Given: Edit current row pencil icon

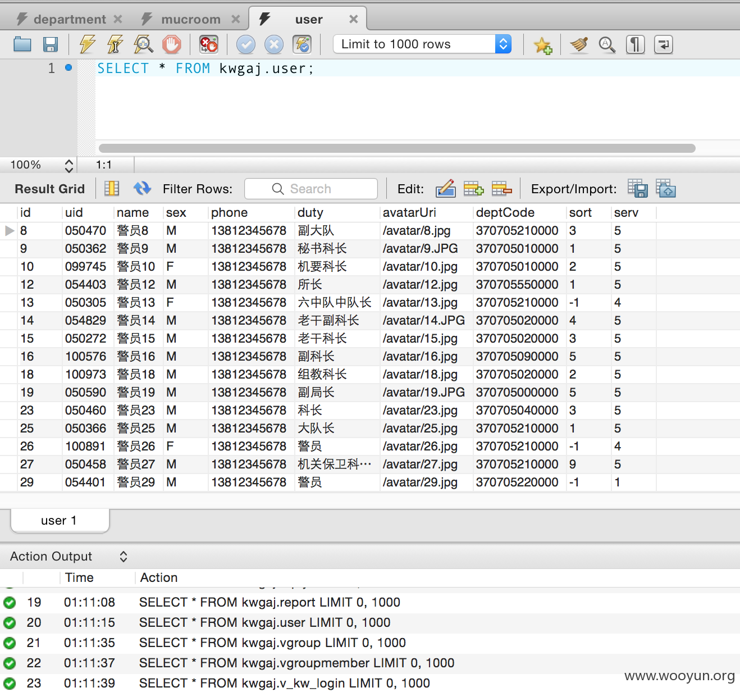Looking at the screenshot, I should (445, 189).
